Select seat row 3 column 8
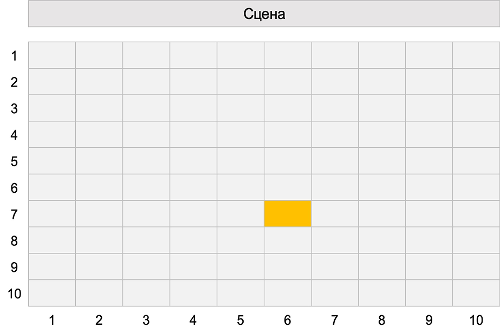This screenshot has height=333, width=500. (x=382, y=108)
